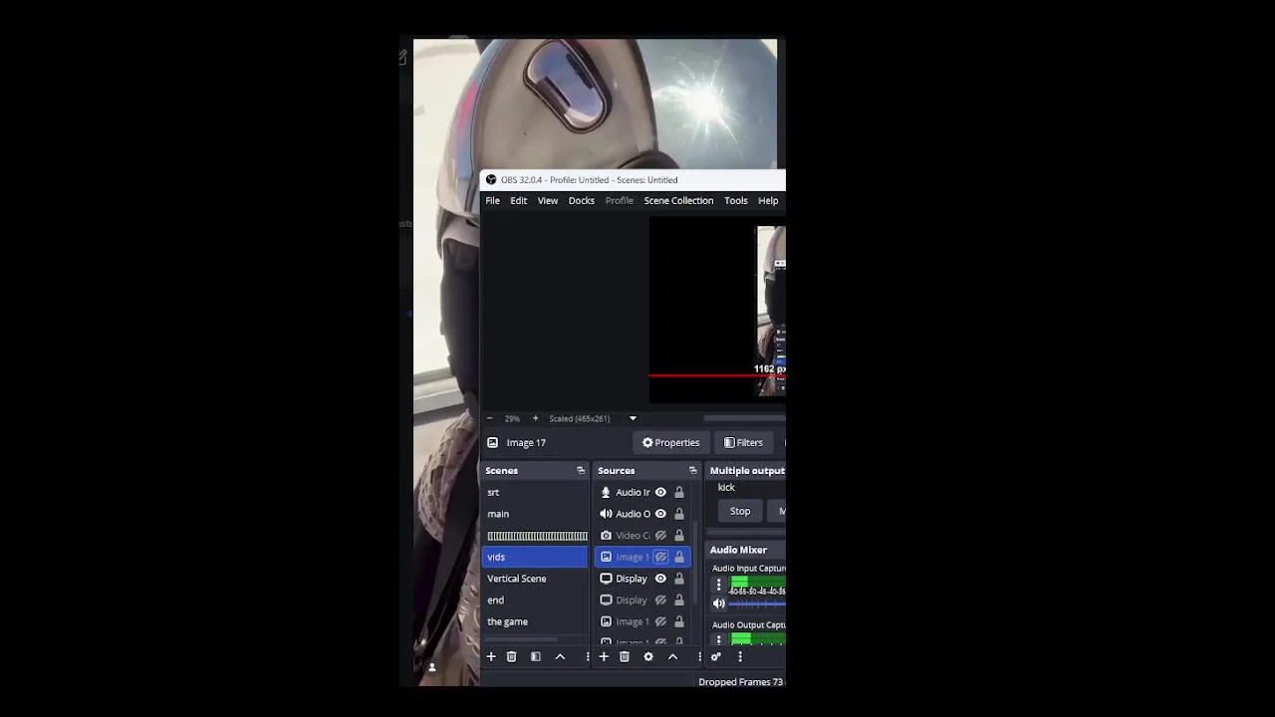The height and width of the screenshot is (717, 1275).
Task: Open the Profile menu
Action: 619,200
